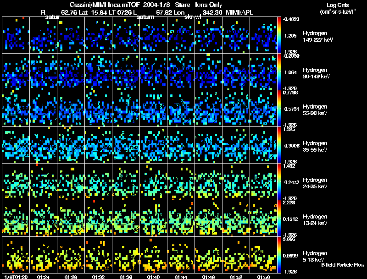Open the Hydrogen 13-24 keV image at 01:48
367x279 pixels.
(x=209, y=218)
